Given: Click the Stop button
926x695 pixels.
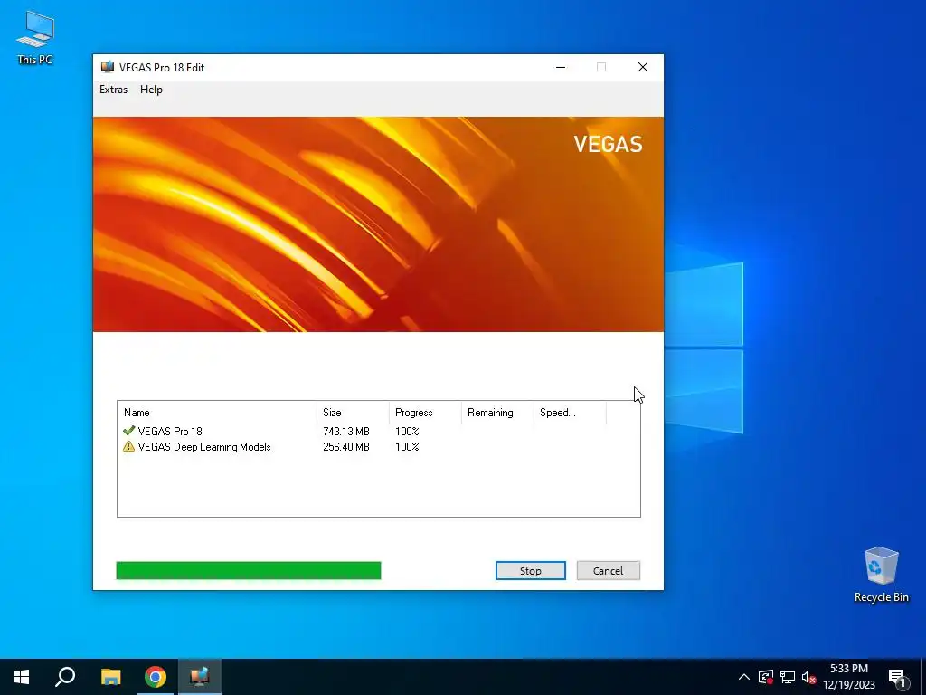Looking at the screenshot, I should tap(530, 571).
